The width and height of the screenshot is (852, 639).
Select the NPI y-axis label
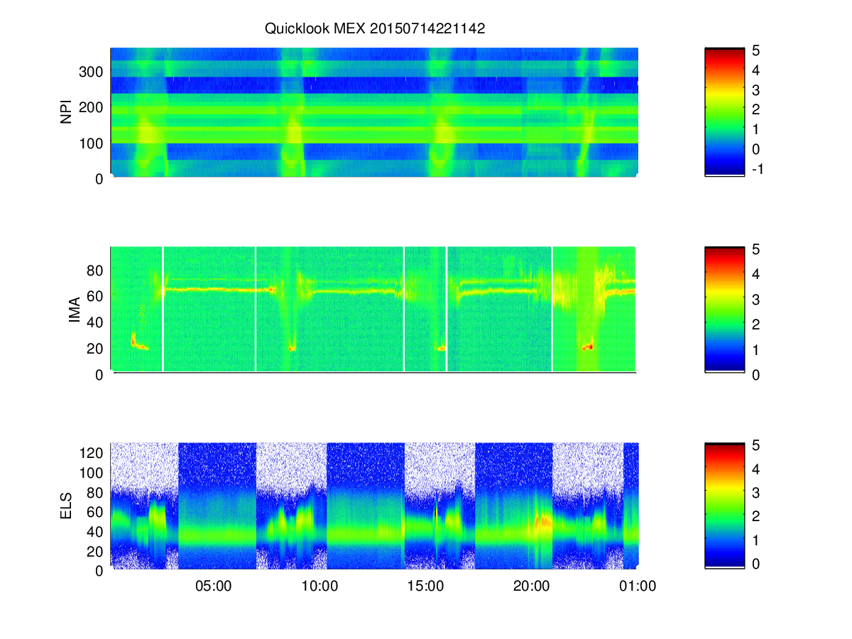coord(67,112)
